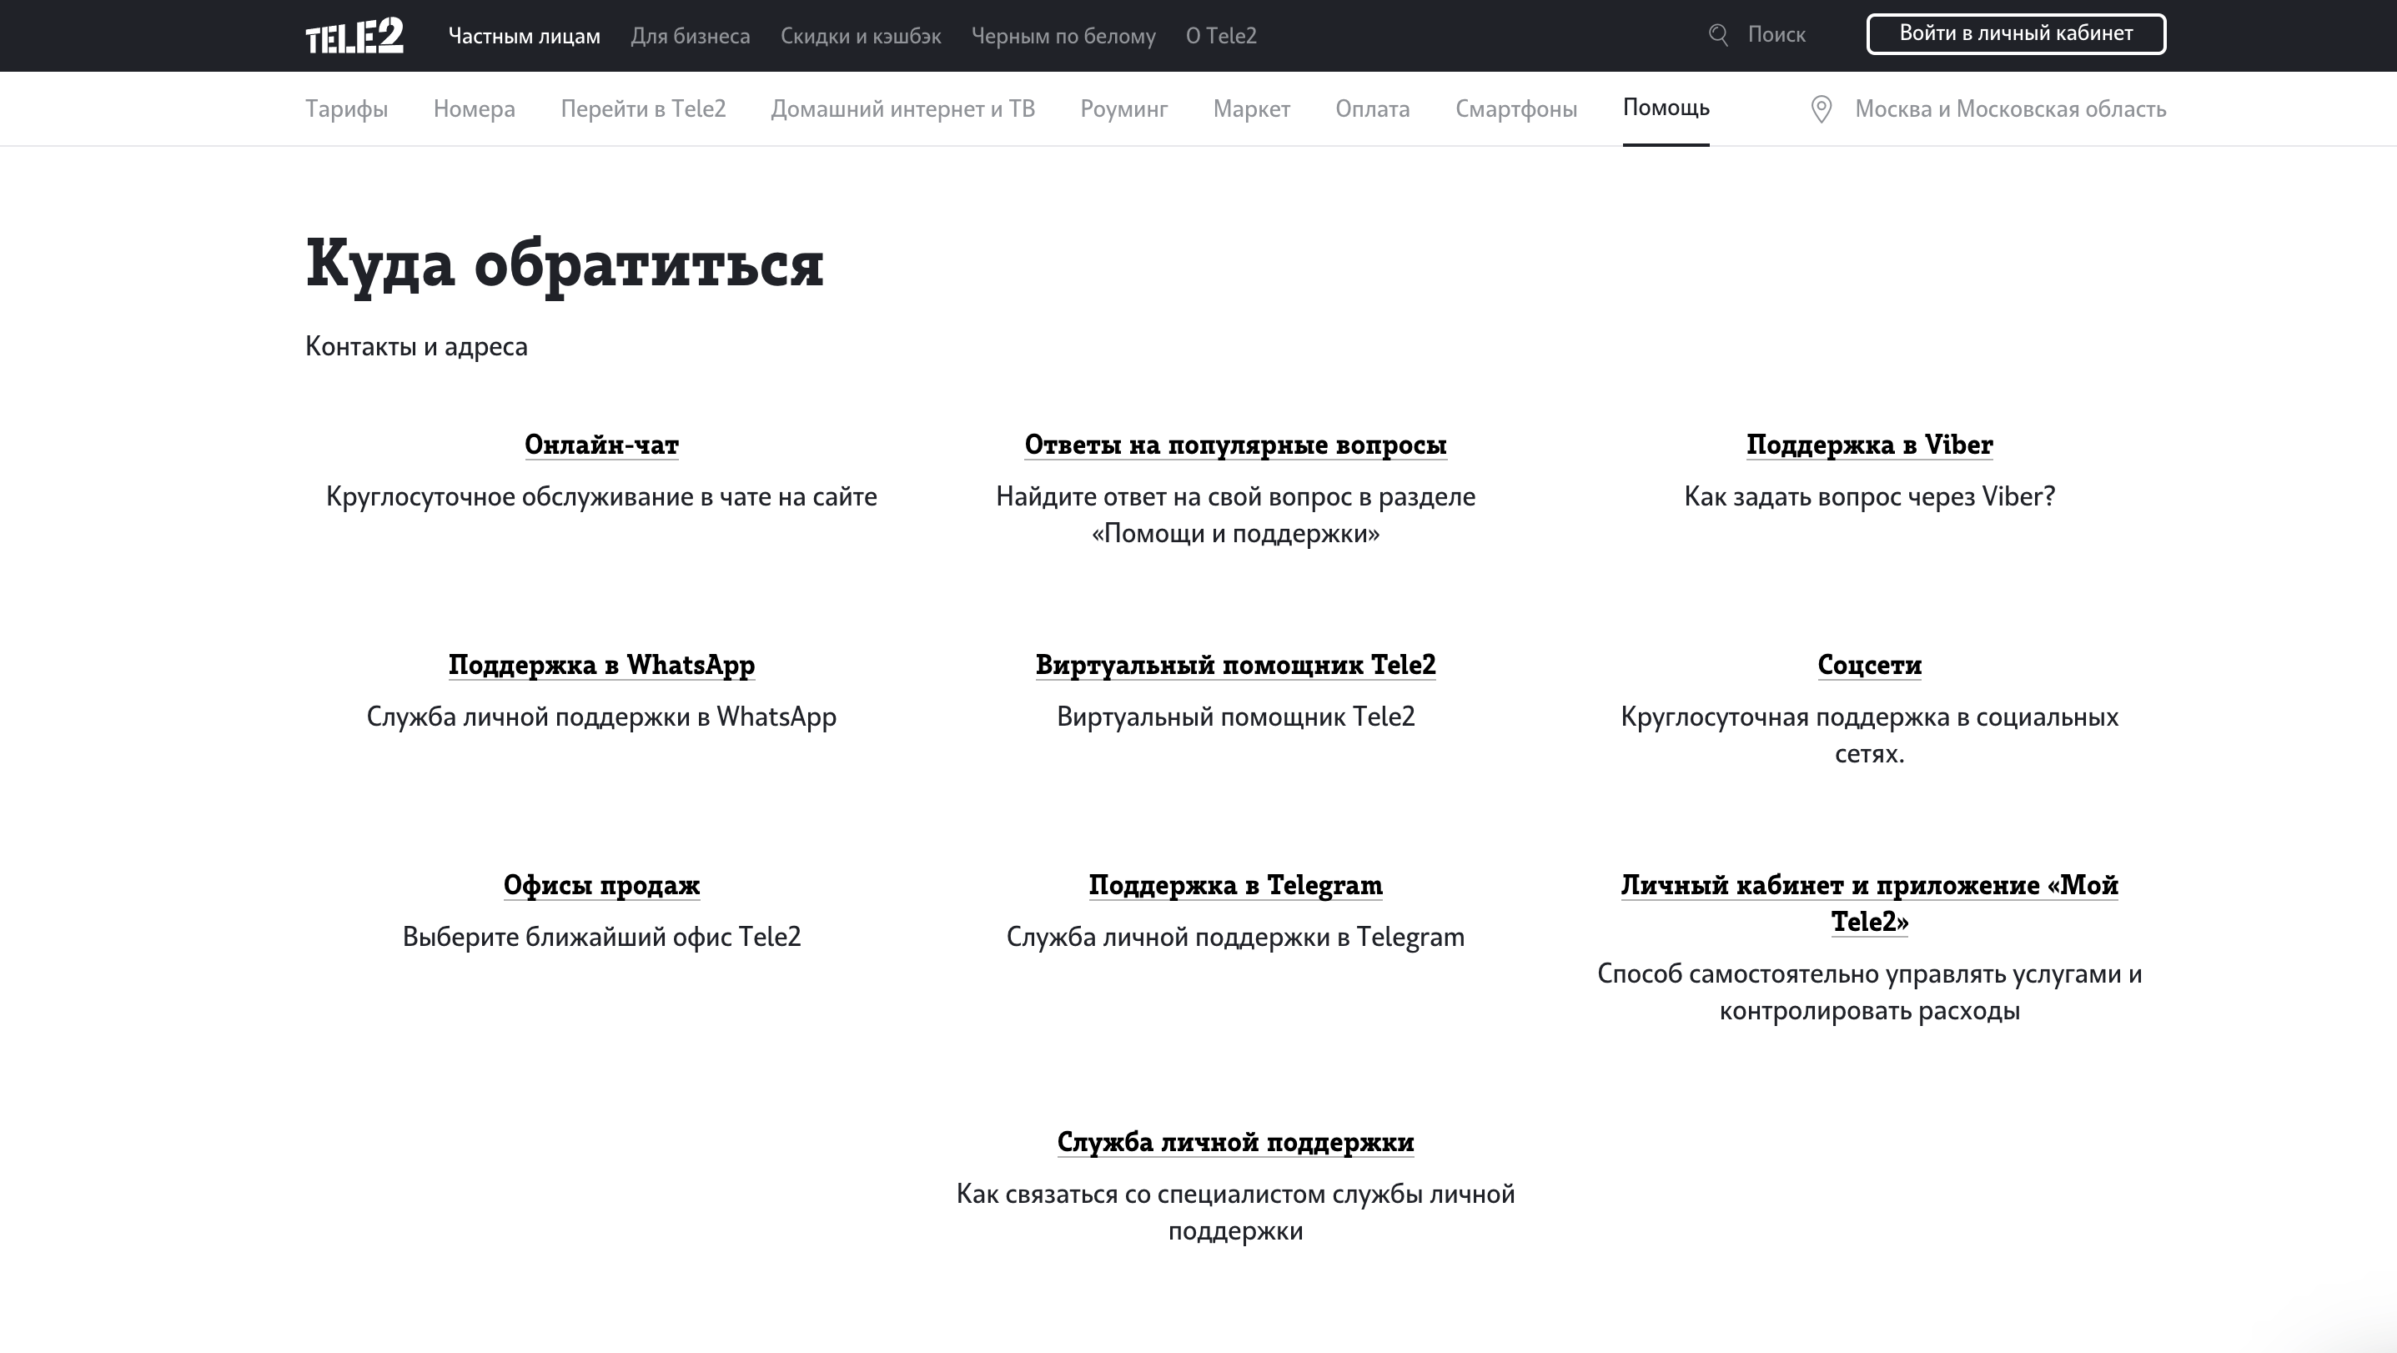
Task: Open the «Роуминг» section
Action: [x=1123, y=108]
